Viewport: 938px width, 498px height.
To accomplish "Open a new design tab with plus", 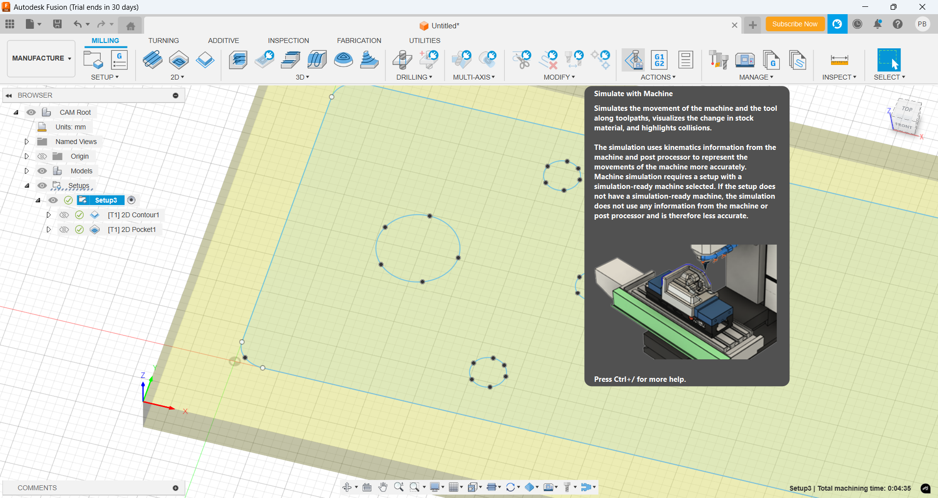I will point(752,25).
